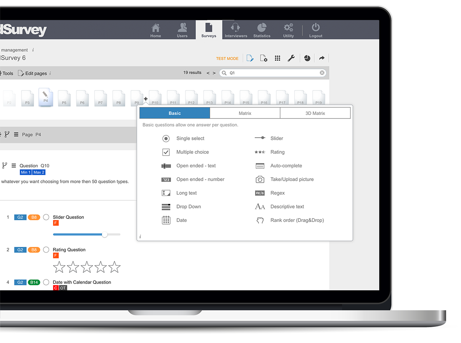Choose Long text question type
This screenshot has height=343, width=461.
tap(179, 193)
